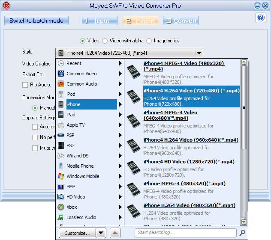Screen dimensions: 271x240
Task: Click the iPad tablet icon
Action: 61,115
